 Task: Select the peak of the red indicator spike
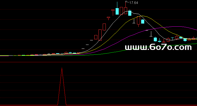[62, 68]
